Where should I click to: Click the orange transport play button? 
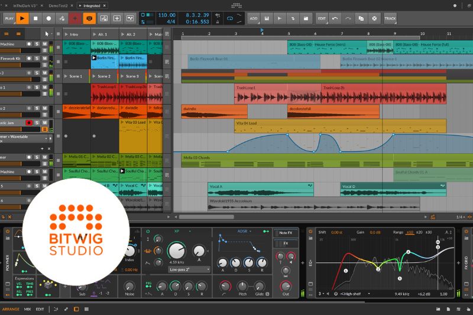tap(22, 18)
